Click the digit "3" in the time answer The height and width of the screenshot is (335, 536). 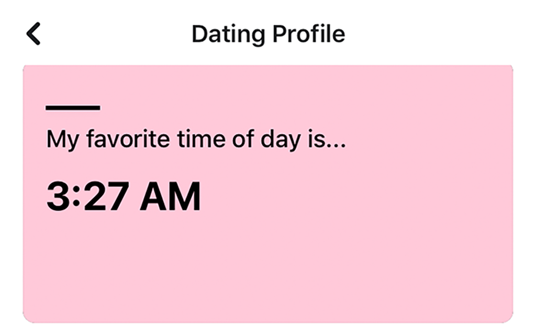58,197
